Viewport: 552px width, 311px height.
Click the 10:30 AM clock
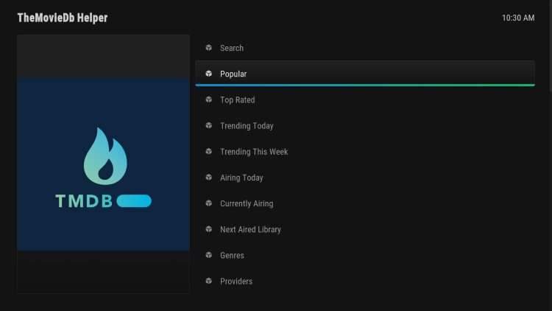click(518, 18)
